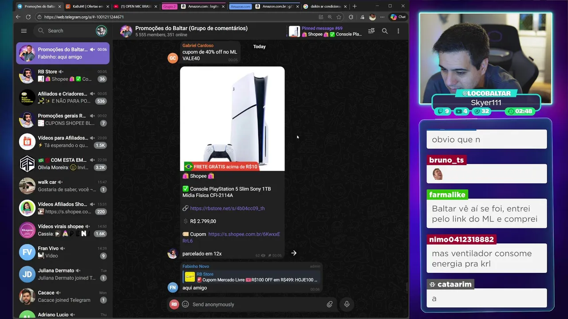
Task: Select the Promoções do Baltar chat
Action: point(63,53)
